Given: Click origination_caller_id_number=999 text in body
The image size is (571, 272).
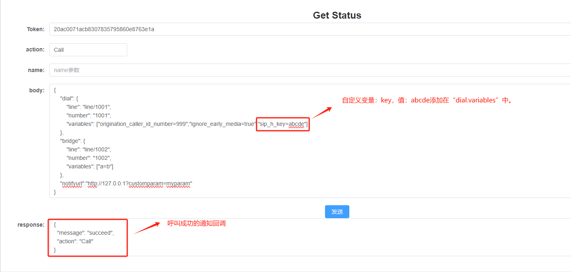Looking at the screenshot, I should [x=142, y=124].
